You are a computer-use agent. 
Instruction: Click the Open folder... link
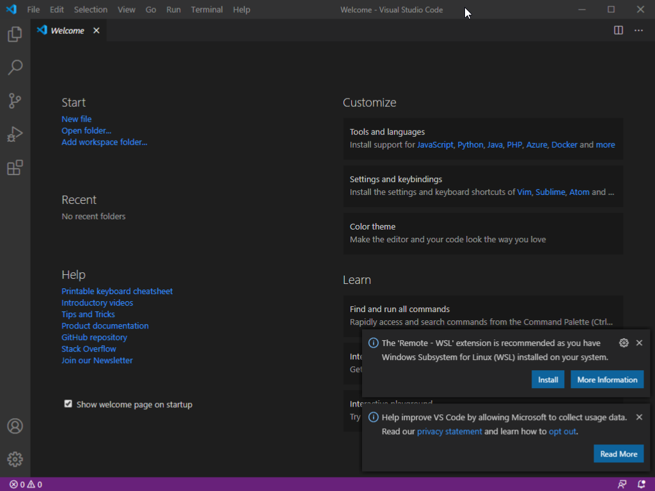point(86,130)
